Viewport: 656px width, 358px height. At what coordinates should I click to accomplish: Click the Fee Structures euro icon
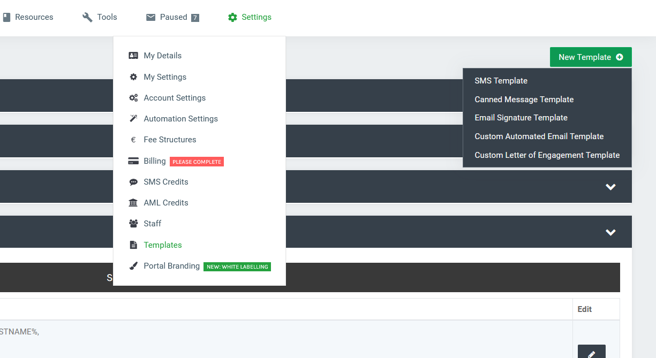coord(133,140)
